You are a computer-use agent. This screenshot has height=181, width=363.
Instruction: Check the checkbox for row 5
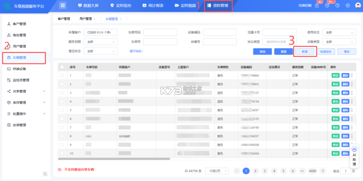point(62,110)
